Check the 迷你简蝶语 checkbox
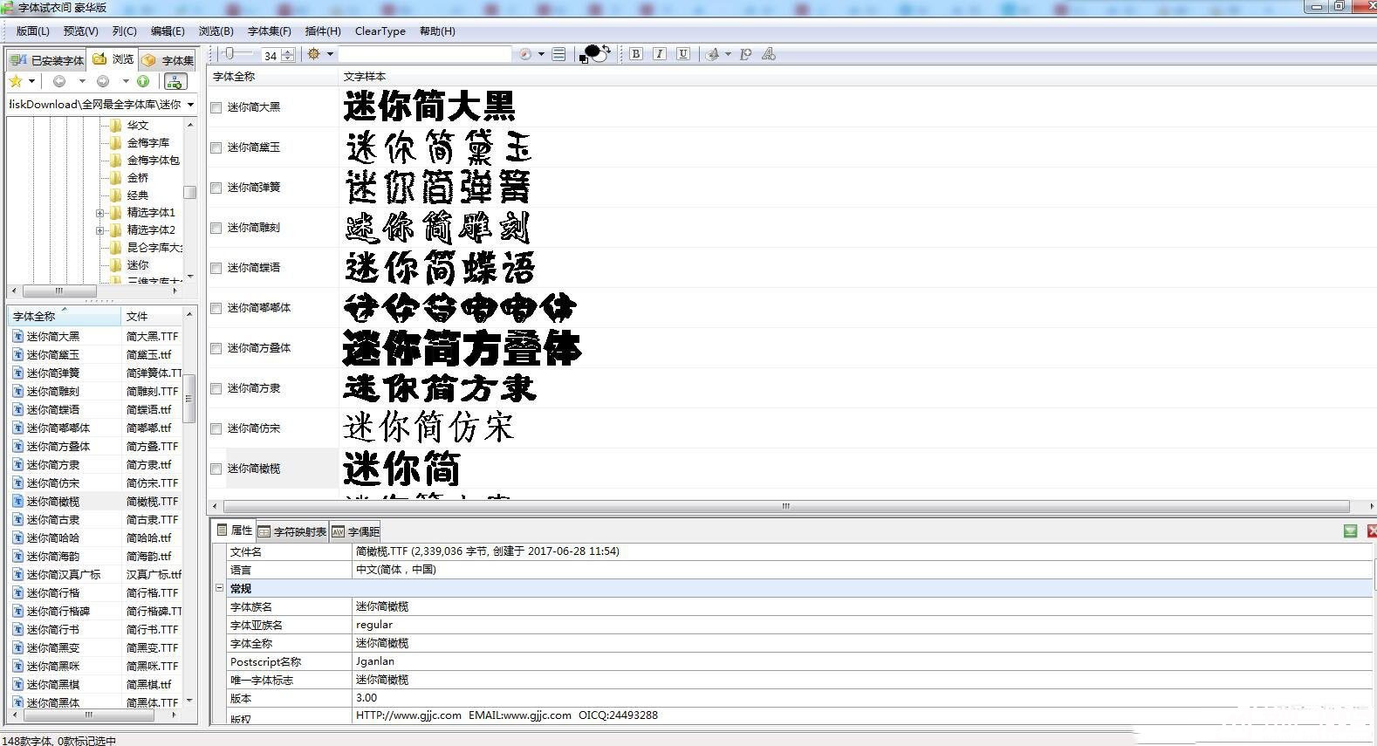1377x746 pixels. [x=216, y=268]
